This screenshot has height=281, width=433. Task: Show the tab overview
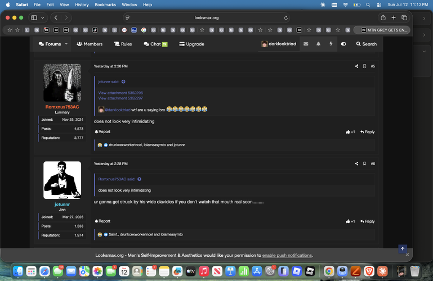click(404, 17)
